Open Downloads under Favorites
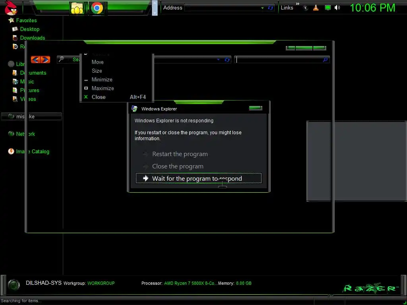Screen dimensions: 407x305 33,38
